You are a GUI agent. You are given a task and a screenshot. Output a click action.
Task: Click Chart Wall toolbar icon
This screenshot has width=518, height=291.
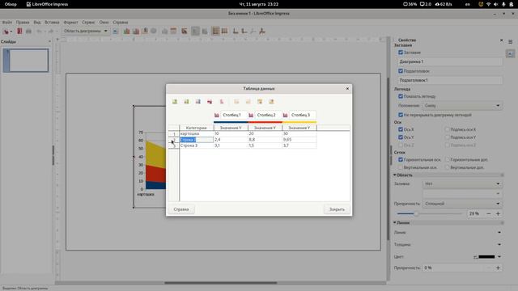pyautogui.click(x=145, y=31)
